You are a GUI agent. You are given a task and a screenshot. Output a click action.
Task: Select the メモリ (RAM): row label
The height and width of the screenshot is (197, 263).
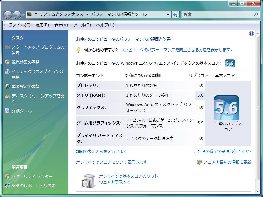tap(90, 95)
